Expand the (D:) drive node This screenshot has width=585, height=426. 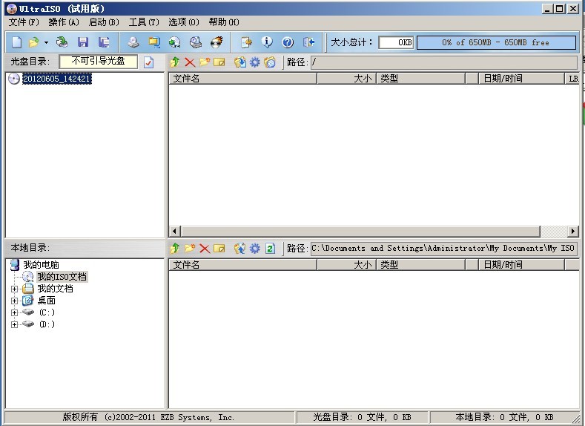click(14, 325)
